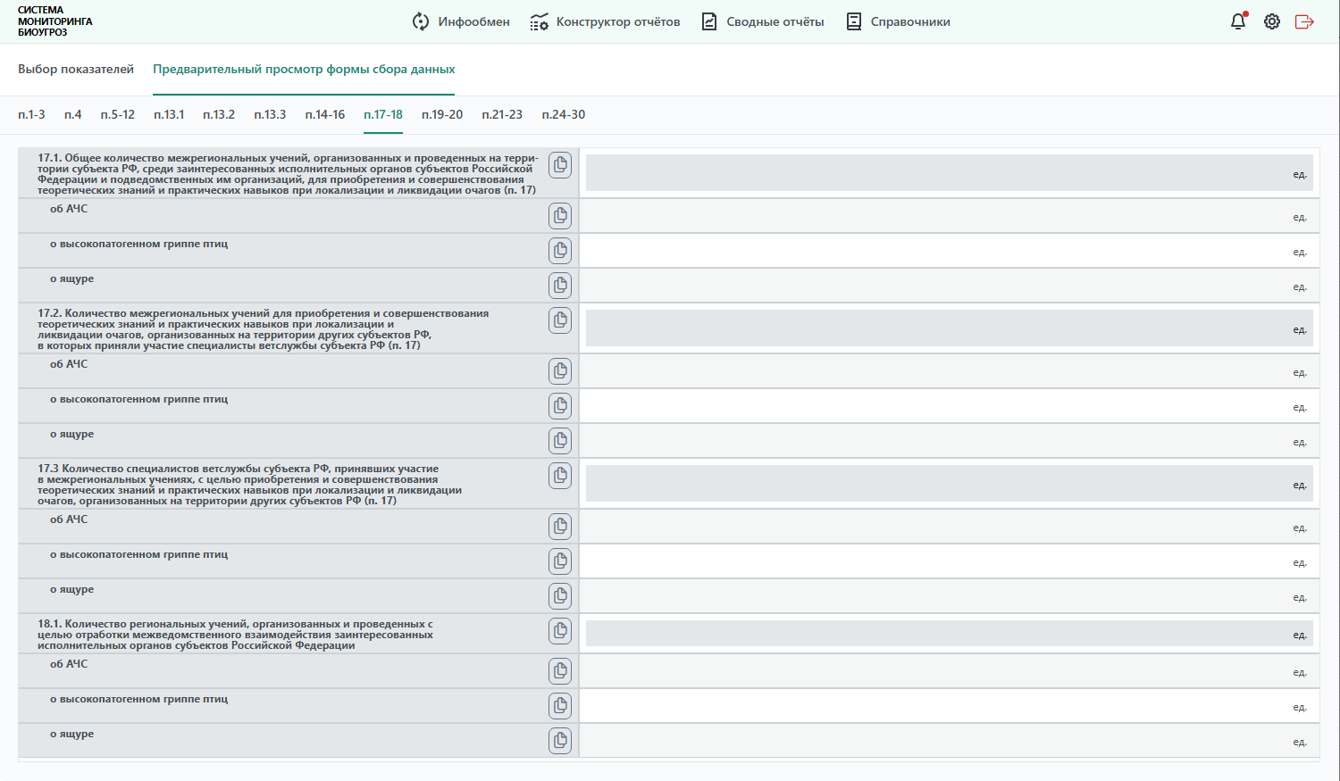Image resolution: width=1340 pixels, height=781 pixels.
Task: Click value field for row 17.3
Action: [950, 484]
